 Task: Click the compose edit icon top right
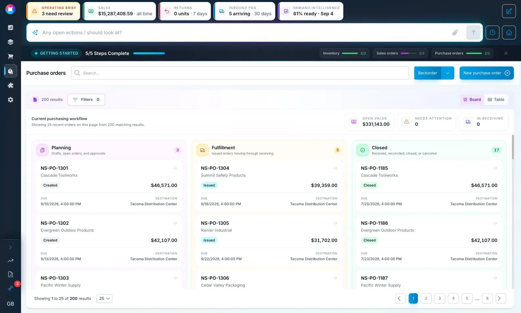tap(509, 11)
